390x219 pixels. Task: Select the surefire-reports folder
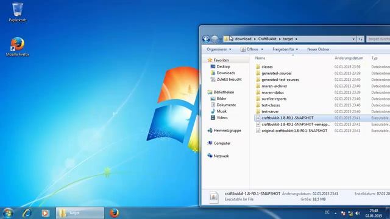(274, 99)
